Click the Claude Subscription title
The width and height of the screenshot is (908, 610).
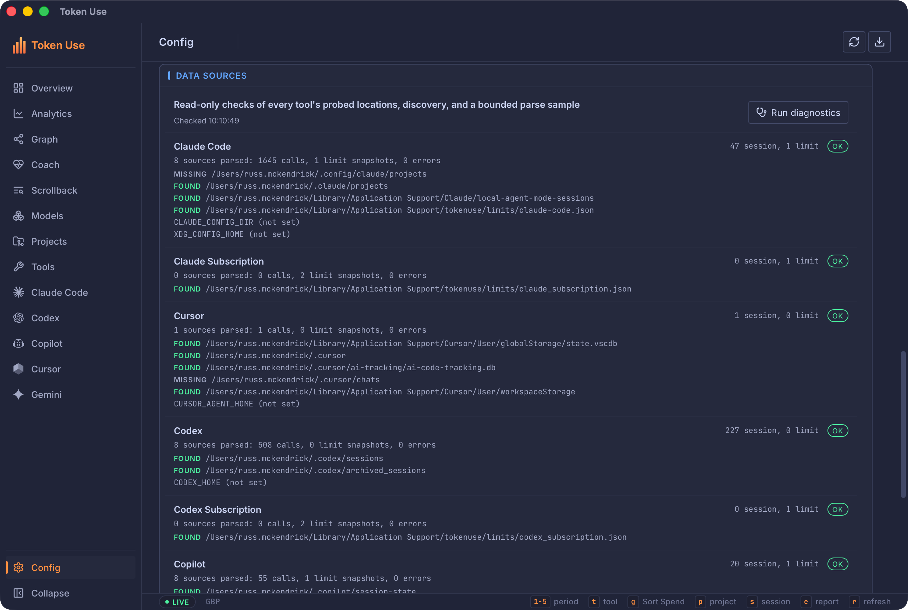click(218, 261)
